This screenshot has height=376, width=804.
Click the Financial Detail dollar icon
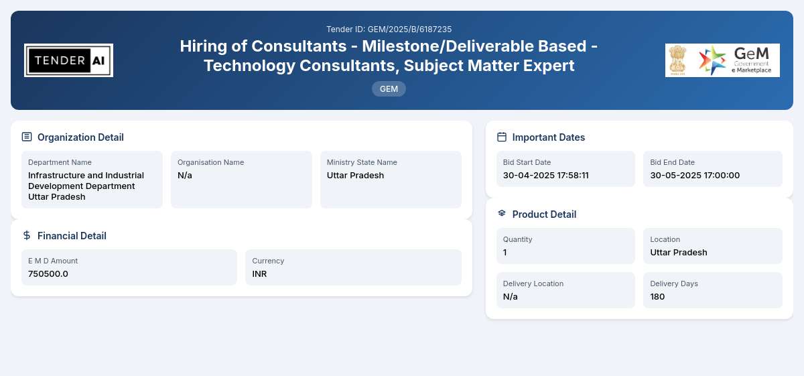pos(27,235)
